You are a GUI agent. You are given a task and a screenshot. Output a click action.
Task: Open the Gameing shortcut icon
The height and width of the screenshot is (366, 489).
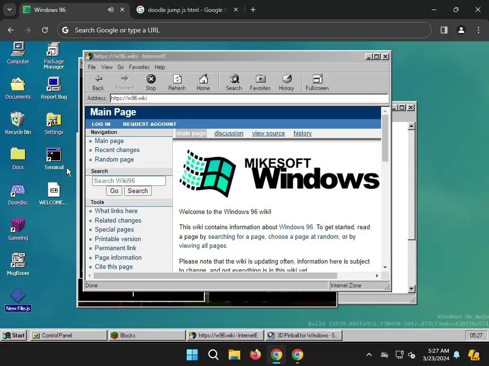[18, 229]
